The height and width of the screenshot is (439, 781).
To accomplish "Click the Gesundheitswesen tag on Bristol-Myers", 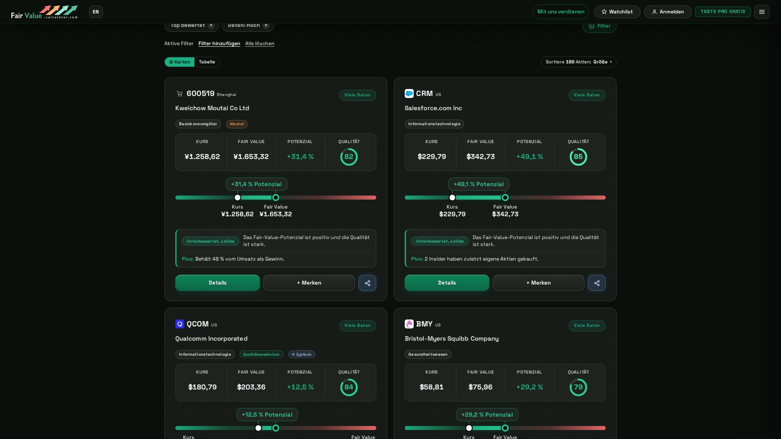I will [x=428, y=354].
